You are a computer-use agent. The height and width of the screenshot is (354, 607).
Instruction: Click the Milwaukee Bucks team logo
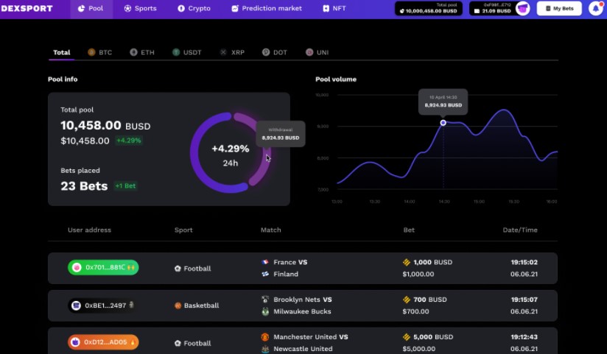265,311
